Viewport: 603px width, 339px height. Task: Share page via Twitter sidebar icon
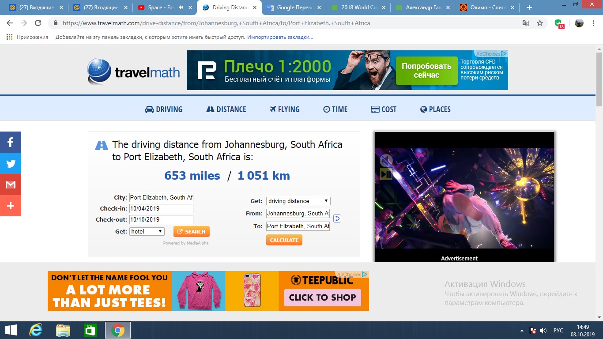pos(11,163)
